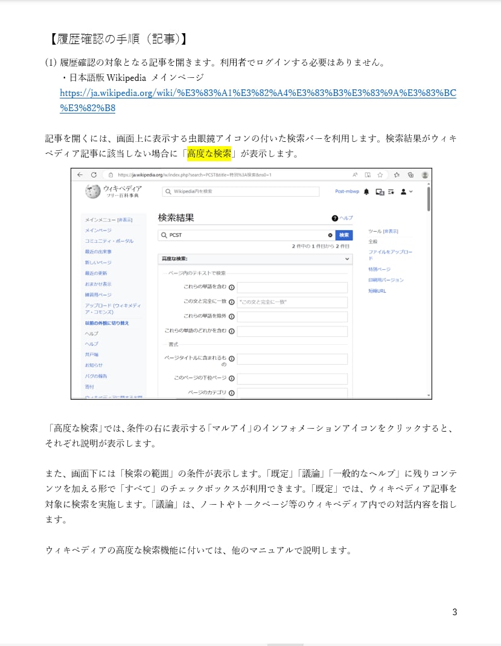Viewport: 501px width, 646px height.
Task: Open the notices tray icon next to bell
Action: click(x=380, y=191)
